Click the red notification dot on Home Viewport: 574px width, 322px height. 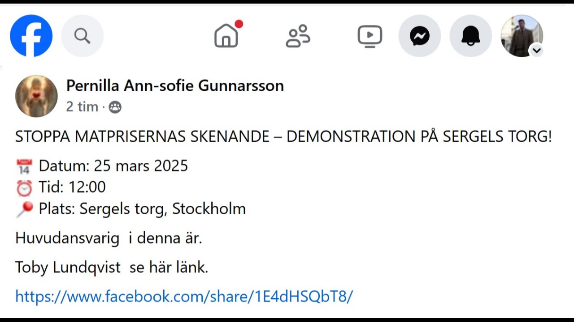(x=239, y=24)
